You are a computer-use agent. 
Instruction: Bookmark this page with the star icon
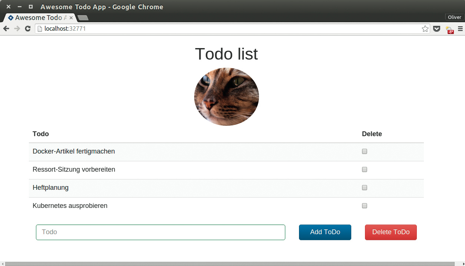[x=425, y=28]
